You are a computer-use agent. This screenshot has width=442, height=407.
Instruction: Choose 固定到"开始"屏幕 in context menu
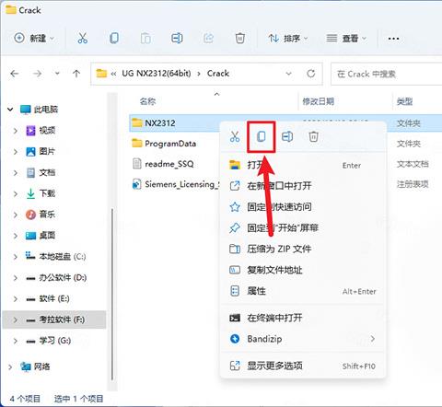click(302, 227)
